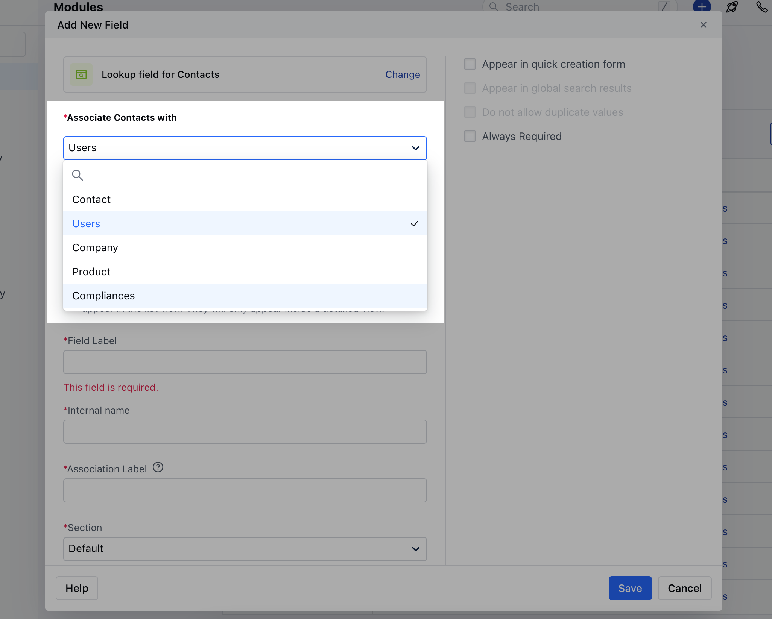772x619 pixels.
Task: Enable Appear in quick creation form
Action: coord(470,64)
